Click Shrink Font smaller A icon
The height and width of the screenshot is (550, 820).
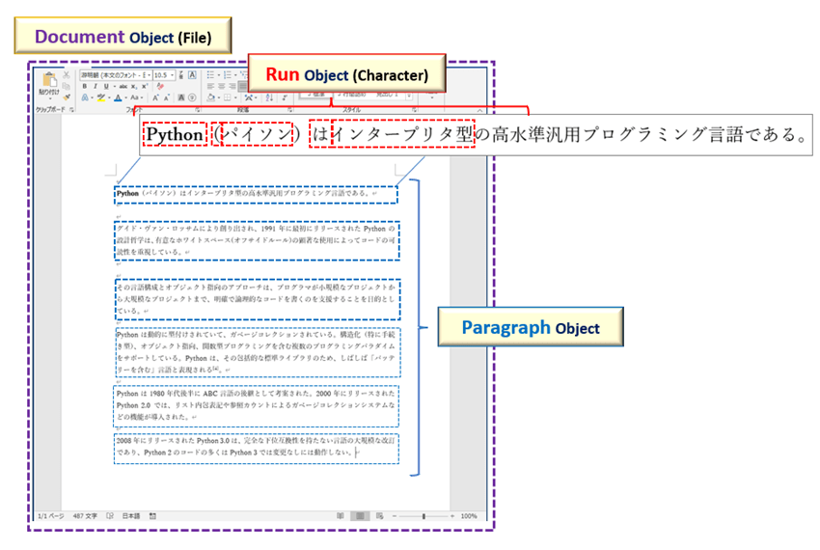click(x=167, y=97)
